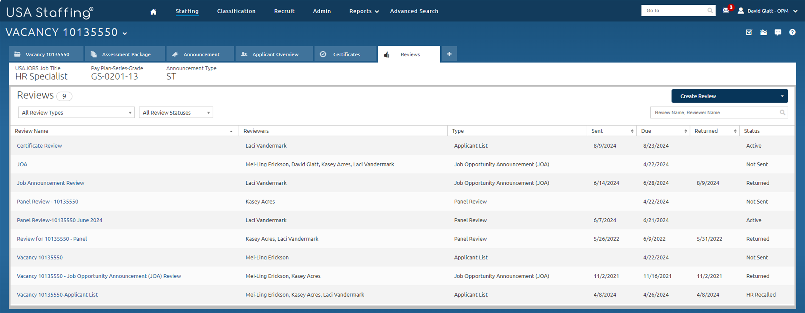Viewport: 805px width, 313px height.
Task: Click the tasks checkbox icon in header
Action: (x=749, y=32)
